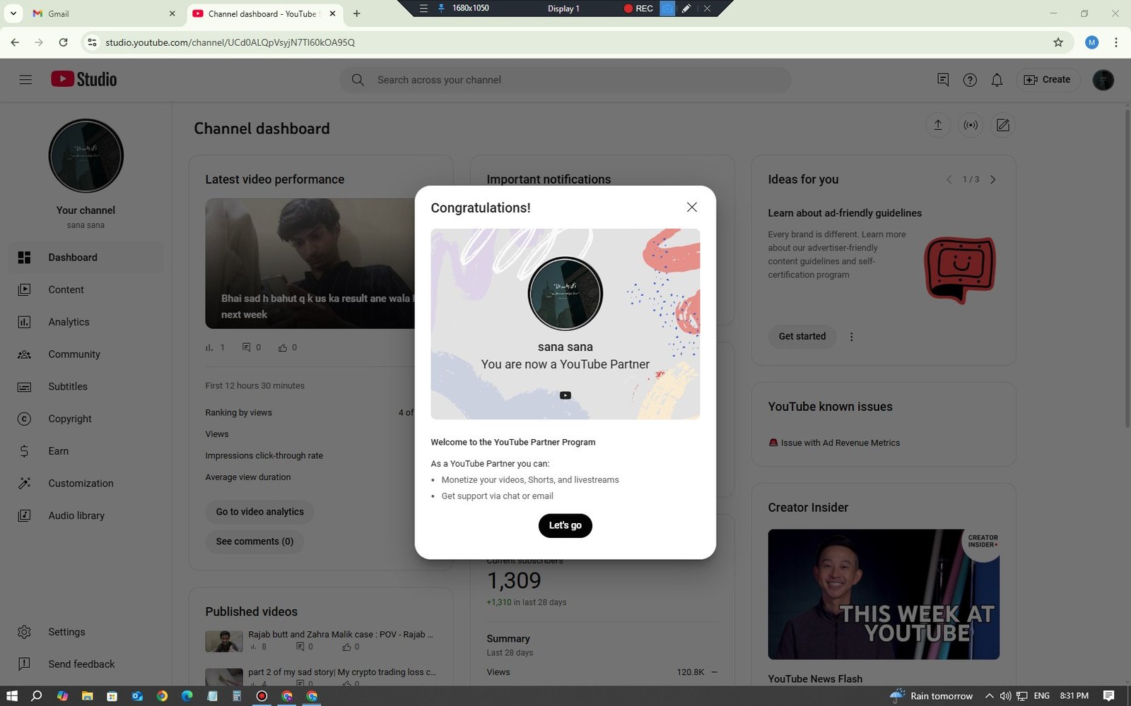The image size is (1131, 706).
Task: Open the Rajab butt and Zahra Malik video
Action: click(340, 634)
